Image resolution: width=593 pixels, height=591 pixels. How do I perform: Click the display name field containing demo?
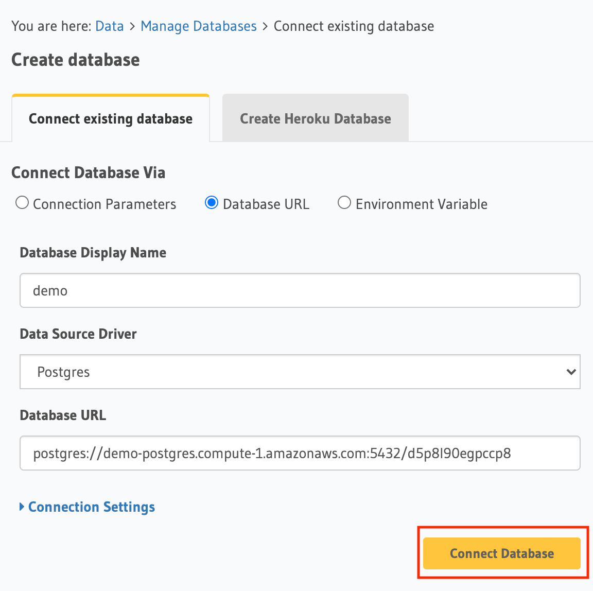click(x=300, y=291)
